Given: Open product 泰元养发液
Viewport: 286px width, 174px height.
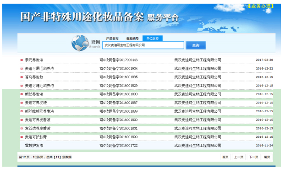Looking at the screenshot, I should (x=34, y=60).
